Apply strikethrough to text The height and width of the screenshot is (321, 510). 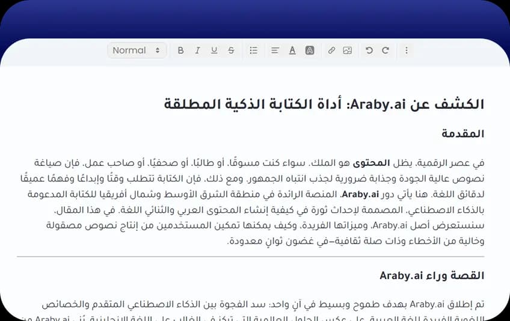click(231, 50)
